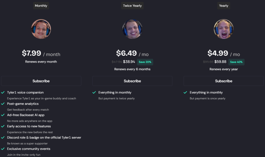Click the strikethrough $95.88 price

click(208, 62)
